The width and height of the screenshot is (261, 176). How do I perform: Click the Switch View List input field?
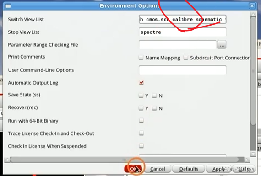[x=182, y=19]
